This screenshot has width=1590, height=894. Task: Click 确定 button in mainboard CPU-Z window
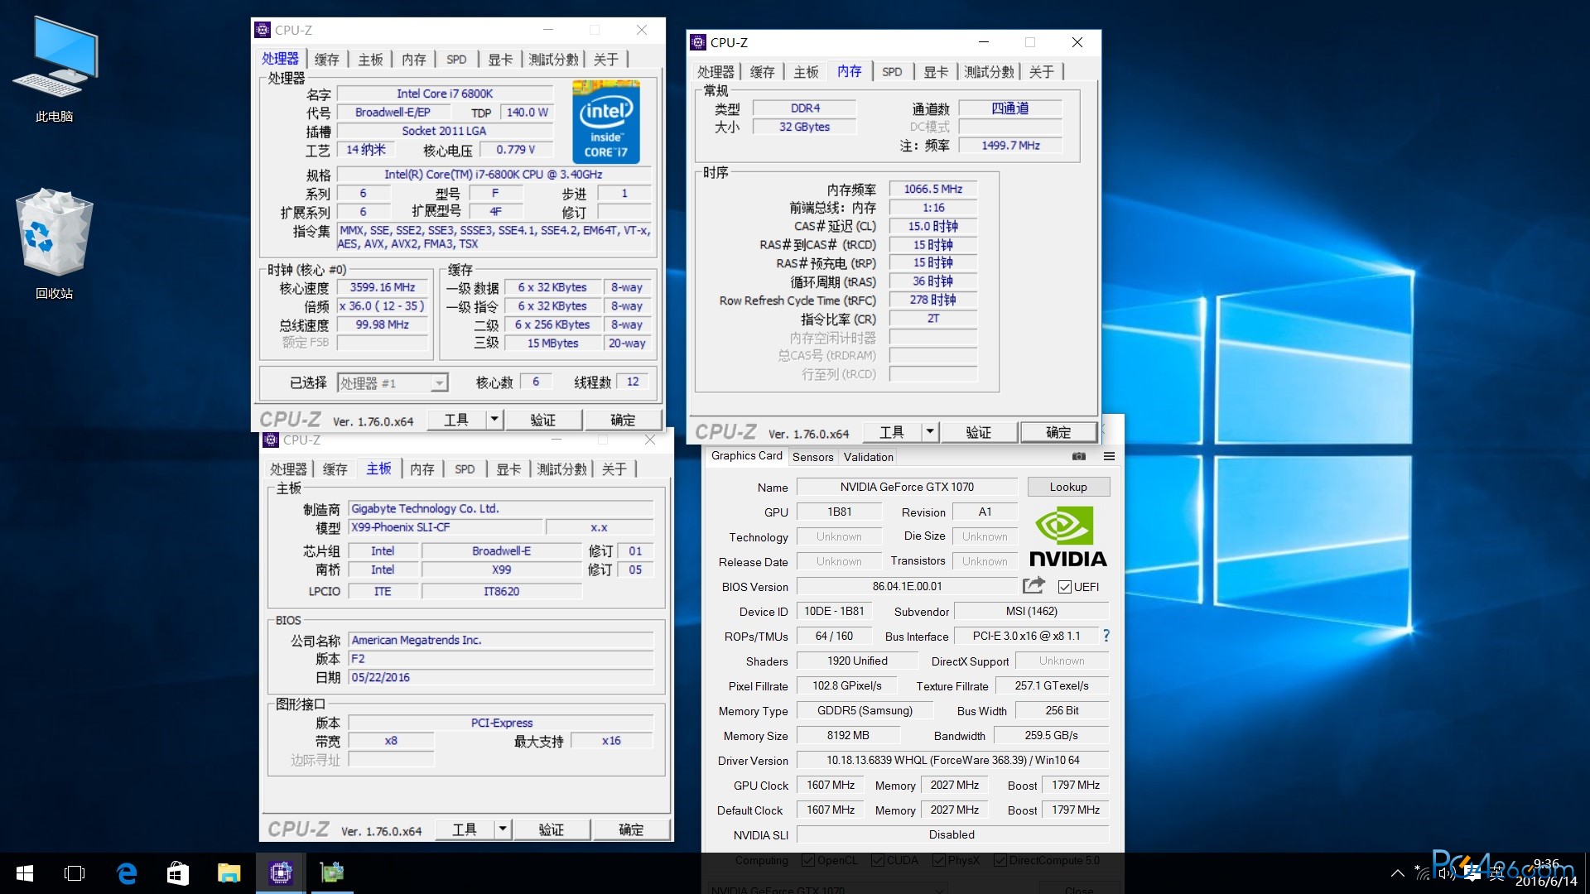631,829
